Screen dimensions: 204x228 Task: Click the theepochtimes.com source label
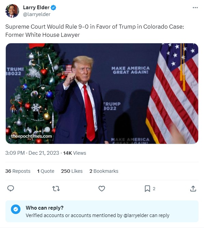[31, 136]
